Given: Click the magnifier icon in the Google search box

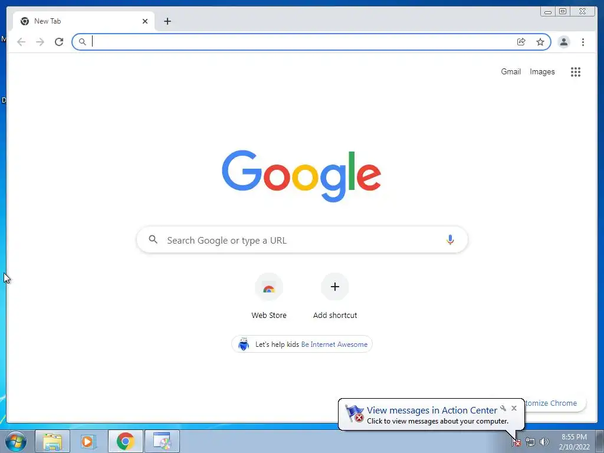Looking at the screenshot, I should (153, 239).
